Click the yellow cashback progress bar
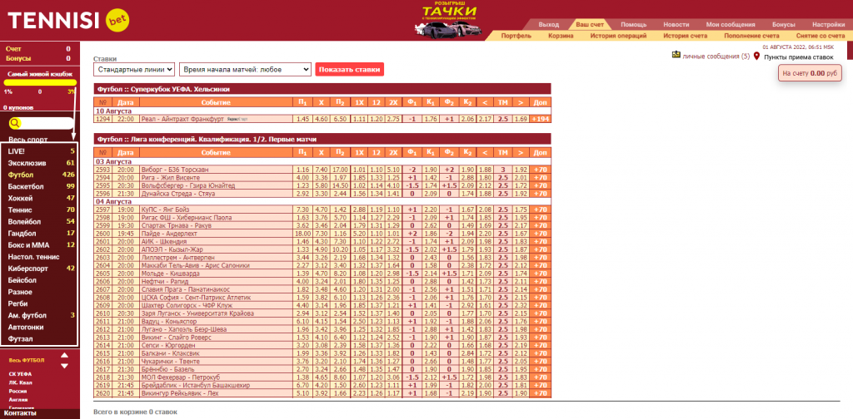Image resolution: width=853 pixels, height=419 pixels. (38, 82)
